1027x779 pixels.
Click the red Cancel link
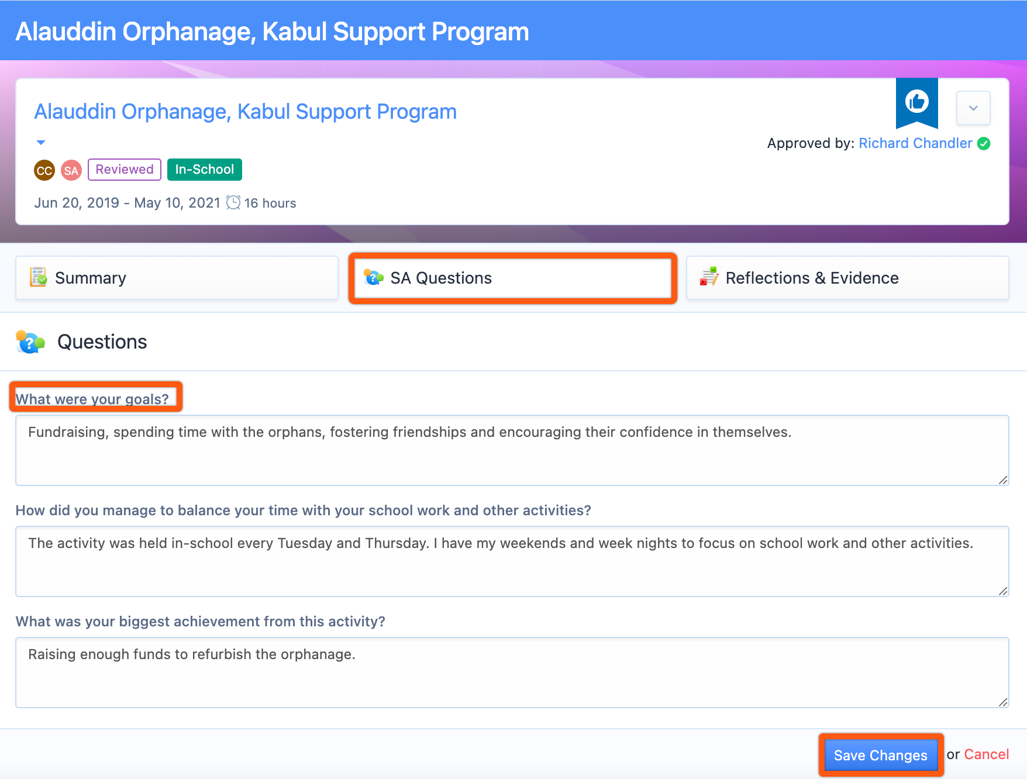point(987,754)
